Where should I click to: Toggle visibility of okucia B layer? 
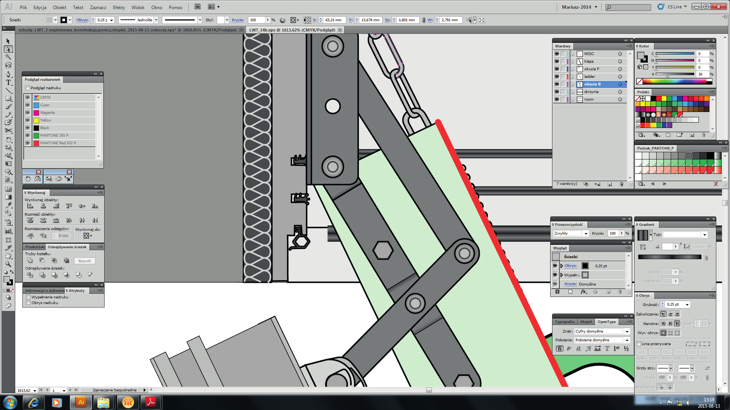pyautogui.click(x=556, y=84)
